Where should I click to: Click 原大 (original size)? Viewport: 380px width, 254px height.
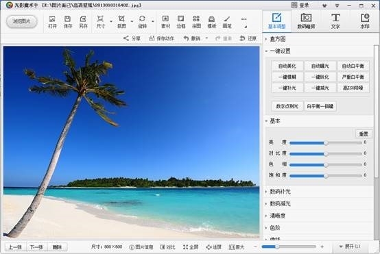(x=237, y=247)
